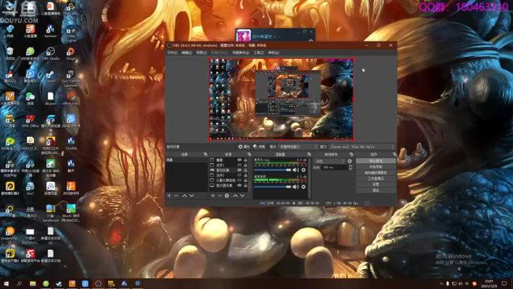513x289 pixels.
Task: Pop out the Sources dock panel
Action: click(x=249, y=154)
